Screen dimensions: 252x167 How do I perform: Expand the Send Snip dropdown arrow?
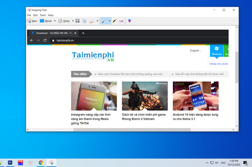(x=97, y=21)
